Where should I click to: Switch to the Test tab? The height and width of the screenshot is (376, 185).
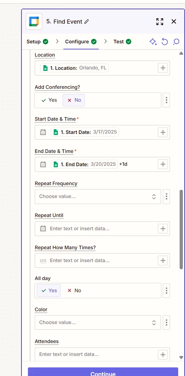(x=122, y=42)
